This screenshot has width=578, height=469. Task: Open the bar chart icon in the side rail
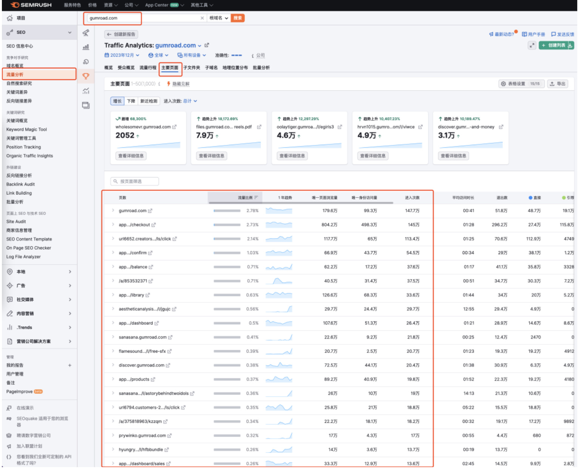[x=86, y=47]
